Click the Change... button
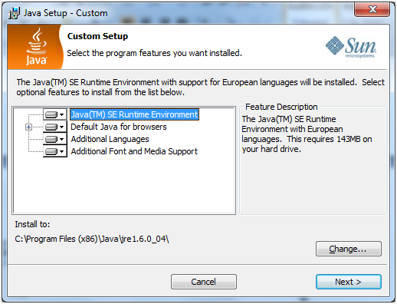The image size is (397, 304). pos(349,249)
